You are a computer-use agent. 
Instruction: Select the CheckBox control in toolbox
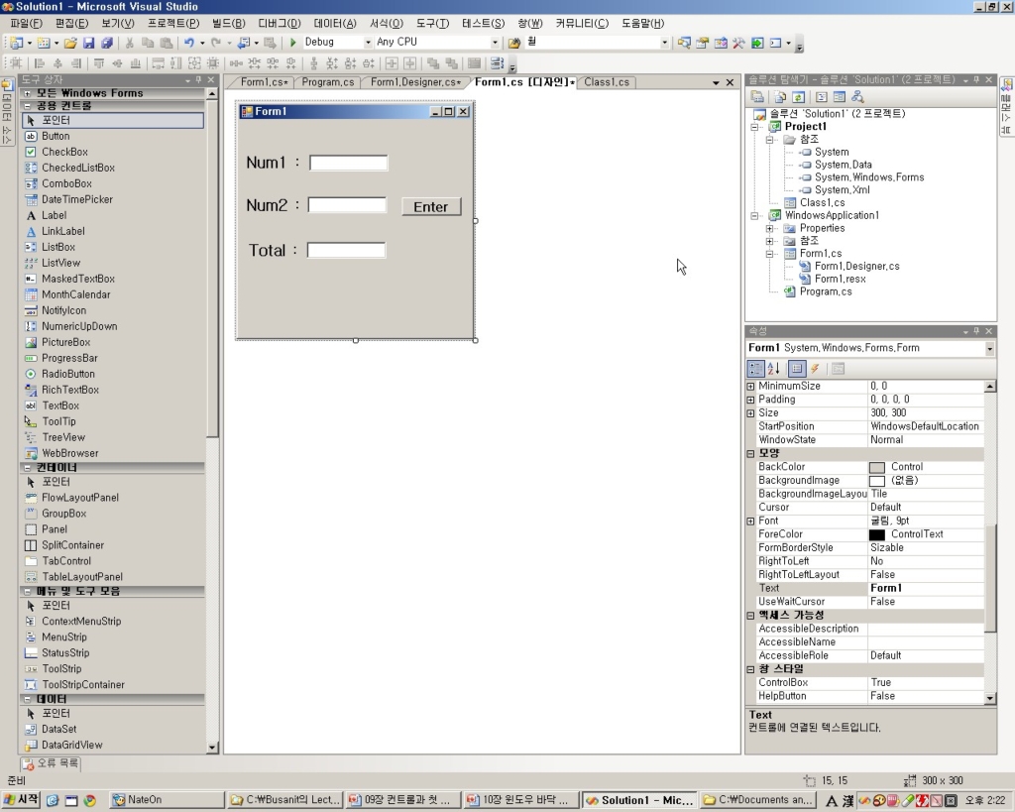click(64, 152)
